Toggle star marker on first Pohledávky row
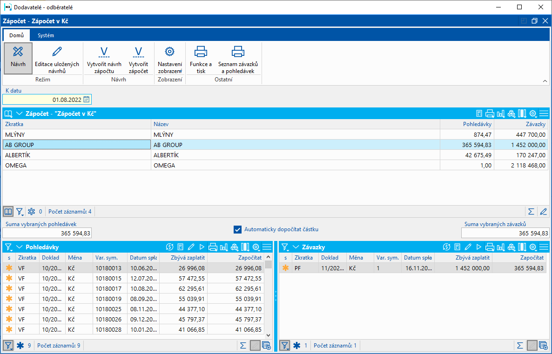The image size is (552, 354). click(9, 268)
